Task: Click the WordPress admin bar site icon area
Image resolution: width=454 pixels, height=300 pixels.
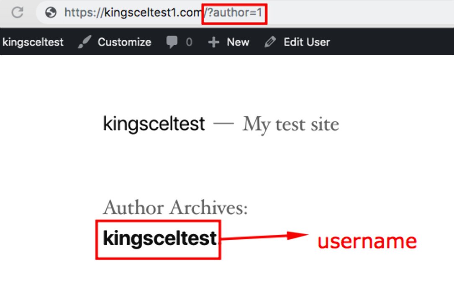Action: pos(33,42)
